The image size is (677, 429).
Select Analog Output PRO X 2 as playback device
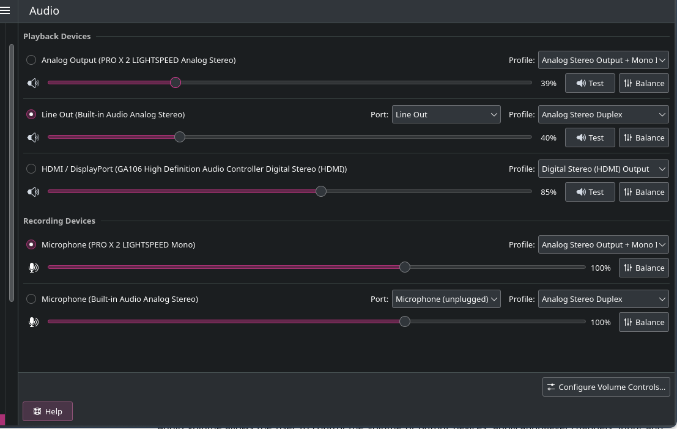(31, 60)
